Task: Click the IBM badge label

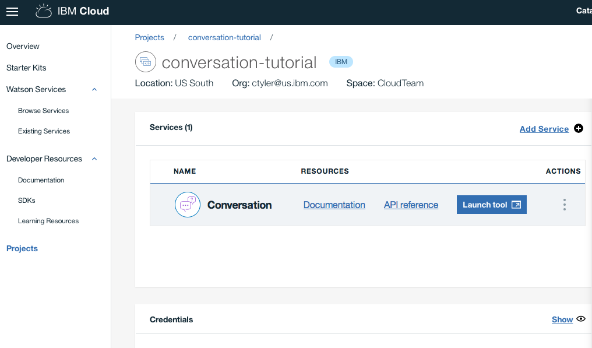Action: 341,62
